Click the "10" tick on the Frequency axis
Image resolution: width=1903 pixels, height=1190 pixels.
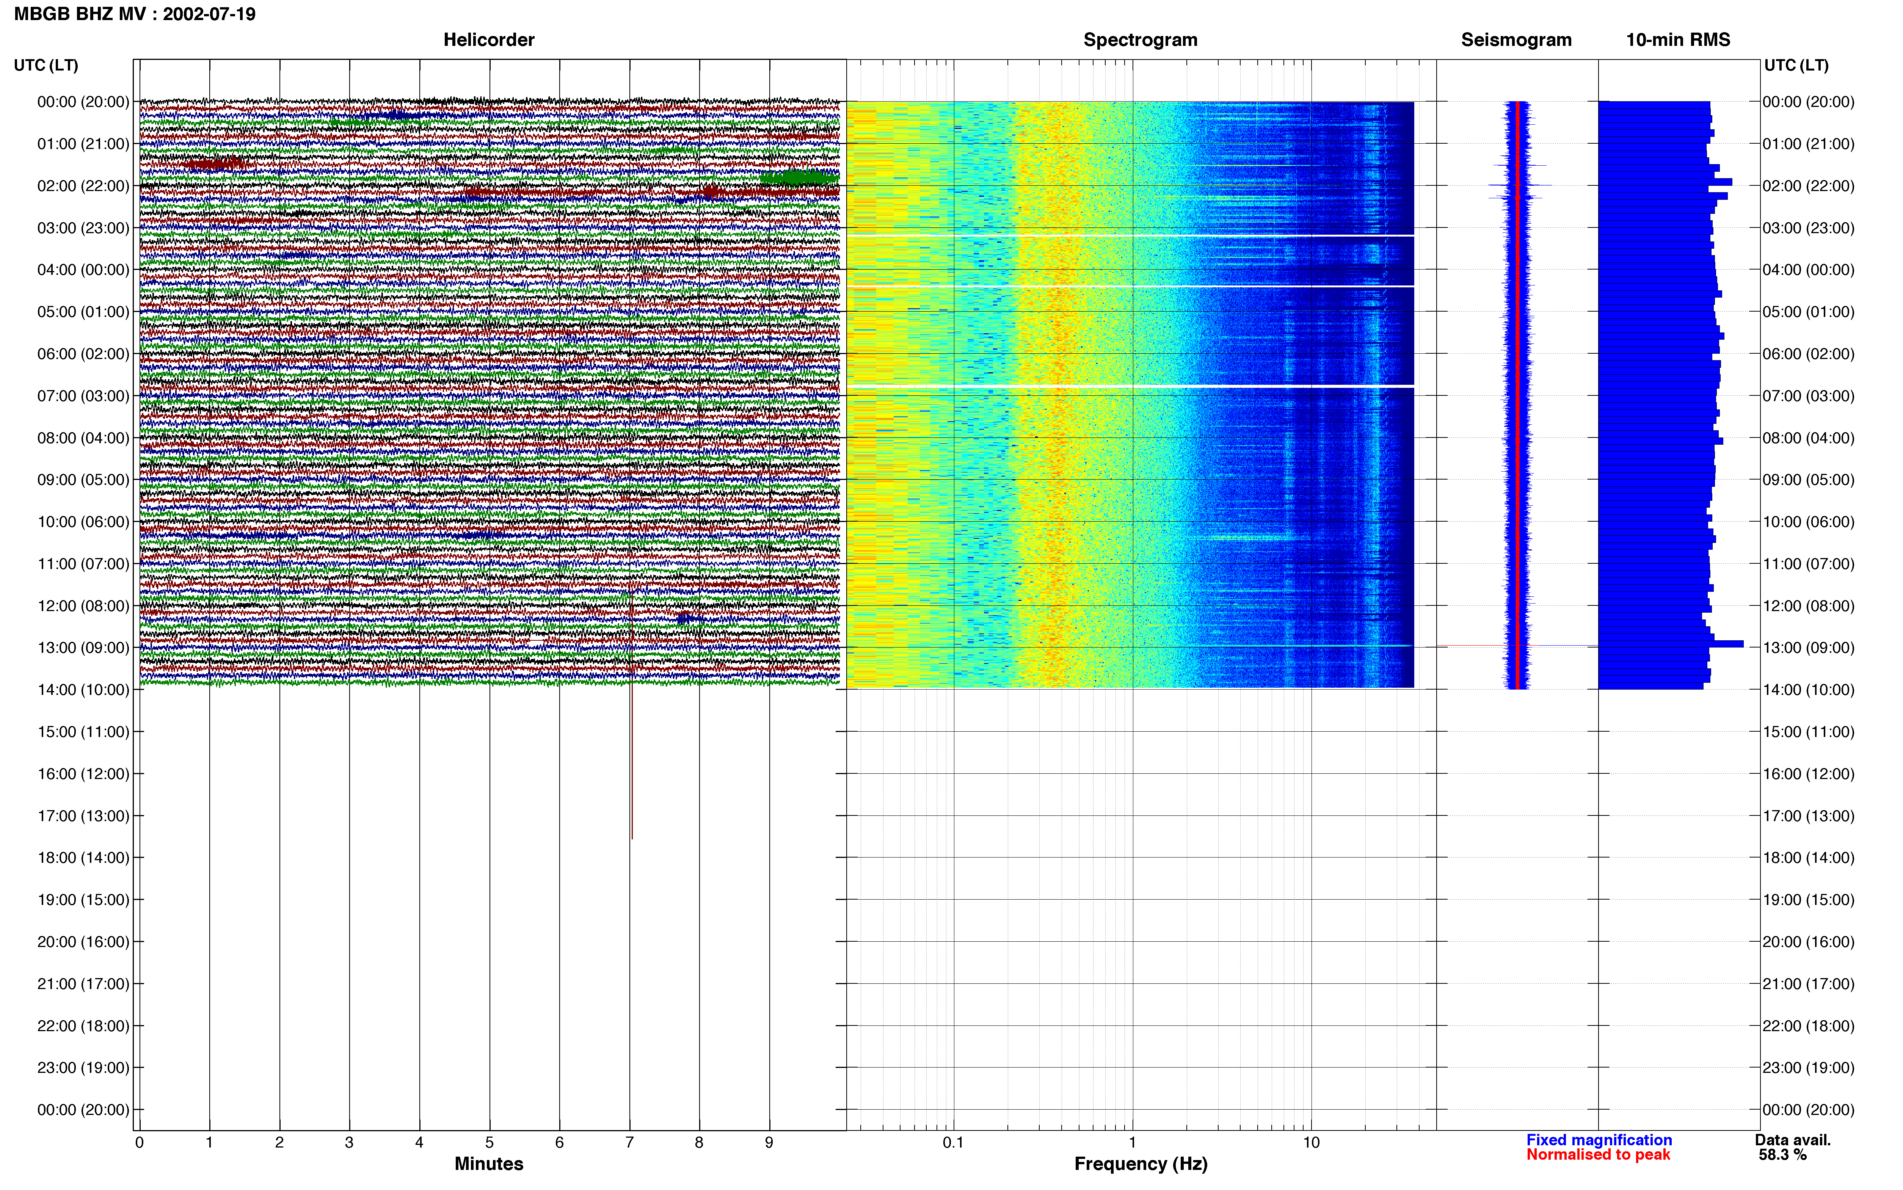(x=1311, y=1142)
